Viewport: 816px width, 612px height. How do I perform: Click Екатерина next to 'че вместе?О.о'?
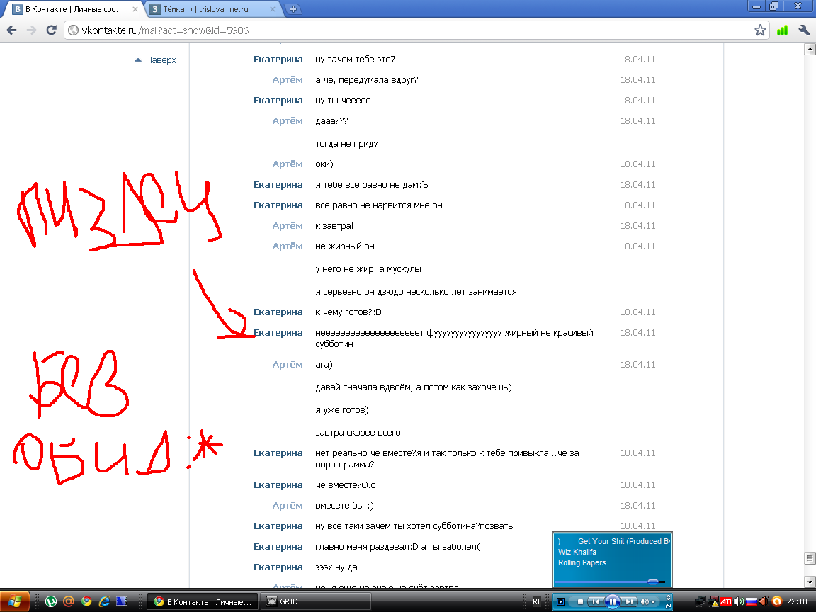point(278,485)
